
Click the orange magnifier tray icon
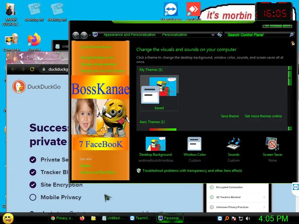coord(227,218)
